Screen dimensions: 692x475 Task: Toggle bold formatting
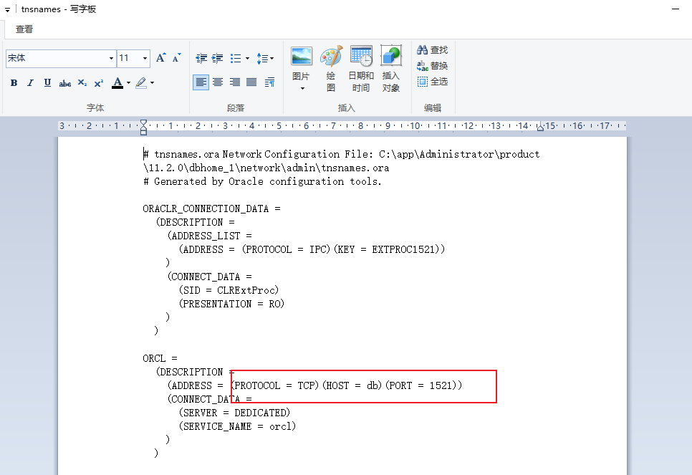[14, 83]
